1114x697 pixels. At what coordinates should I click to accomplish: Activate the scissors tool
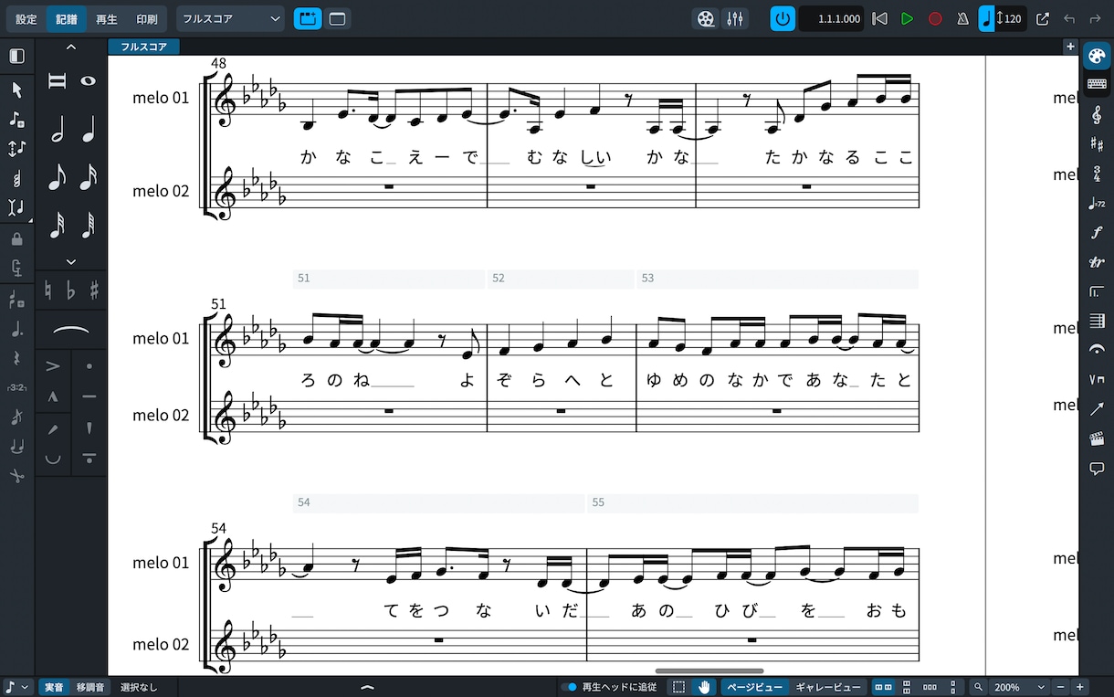[16, 476]
